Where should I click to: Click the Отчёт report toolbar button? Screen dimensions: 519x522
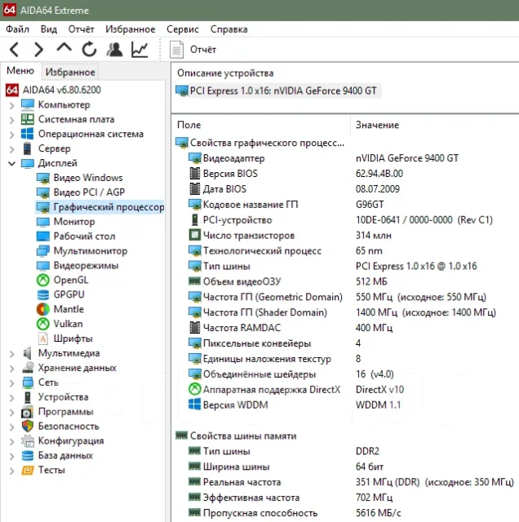(193, 49)
